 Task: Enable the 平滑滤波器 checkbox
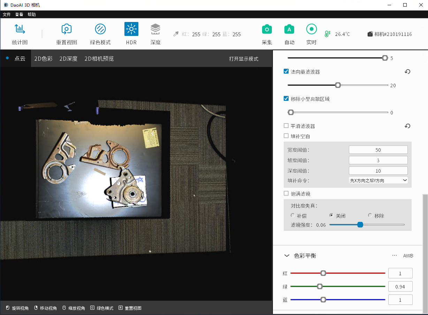(286, 126)
